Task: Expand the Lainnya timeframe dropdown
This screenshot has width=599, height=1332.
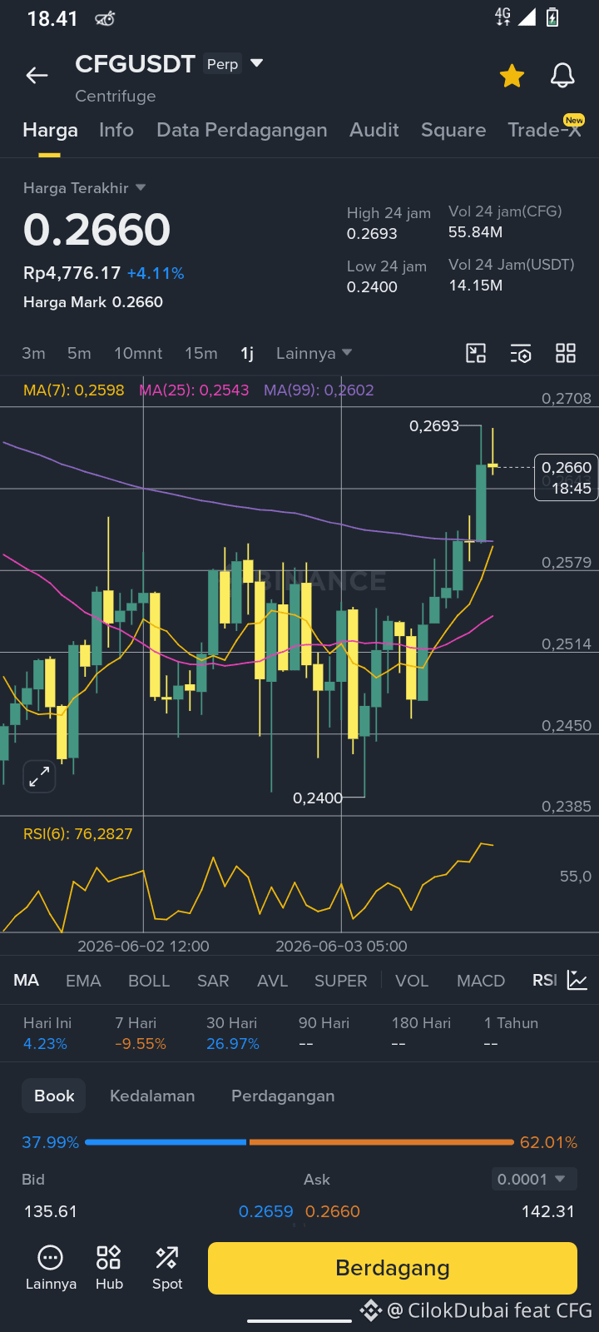Action: point(314,353)
